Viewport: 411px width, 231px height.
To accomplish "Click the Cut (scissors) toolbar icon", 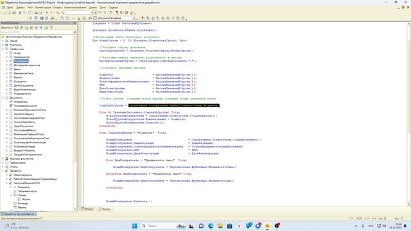I will point(20,13).
